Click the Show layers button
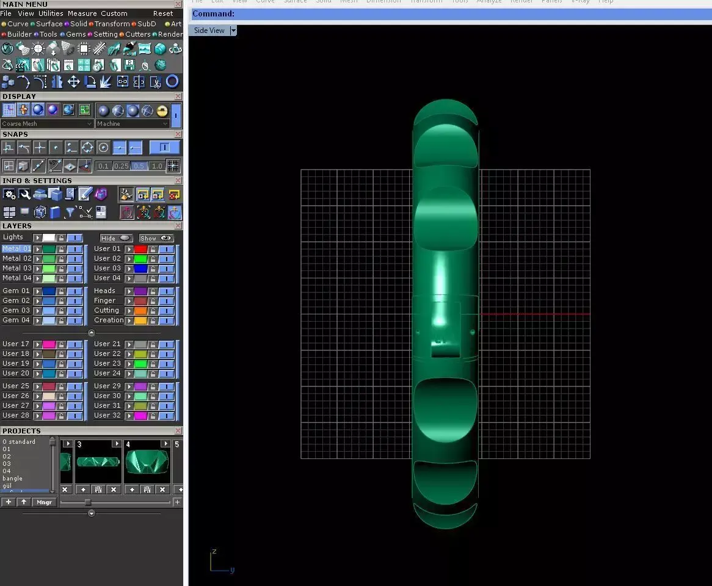Screen dimensions: 712x586 click(x=155, y=238)
